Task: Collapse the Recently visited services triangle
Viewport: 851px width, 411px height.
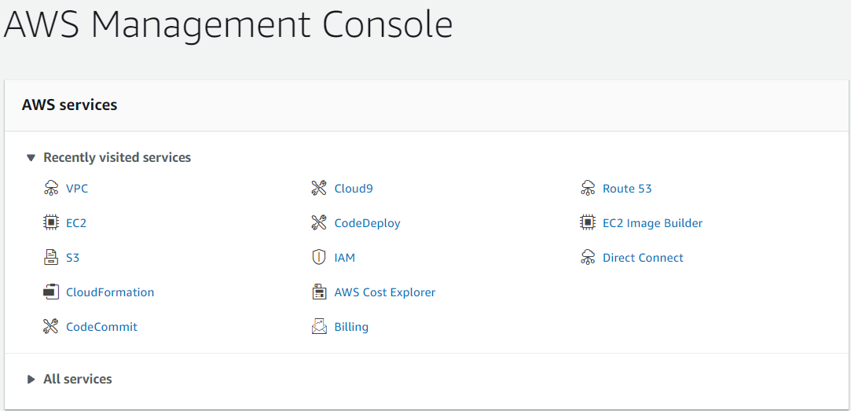Action: pyautogui.click(x=31, y=158)
